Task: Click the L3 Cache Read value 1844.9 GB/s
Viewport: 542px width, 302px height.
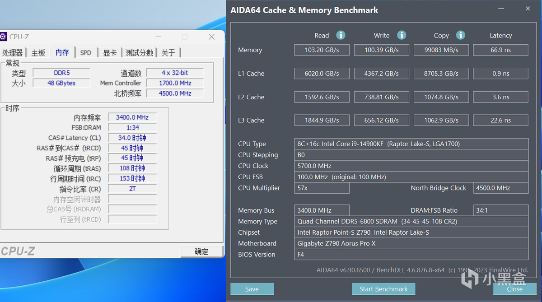Action: [x=322, y=120]
